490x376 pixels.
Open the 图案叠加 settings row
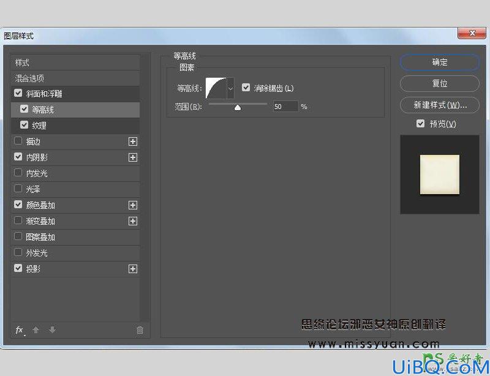[x=75, y=237]
